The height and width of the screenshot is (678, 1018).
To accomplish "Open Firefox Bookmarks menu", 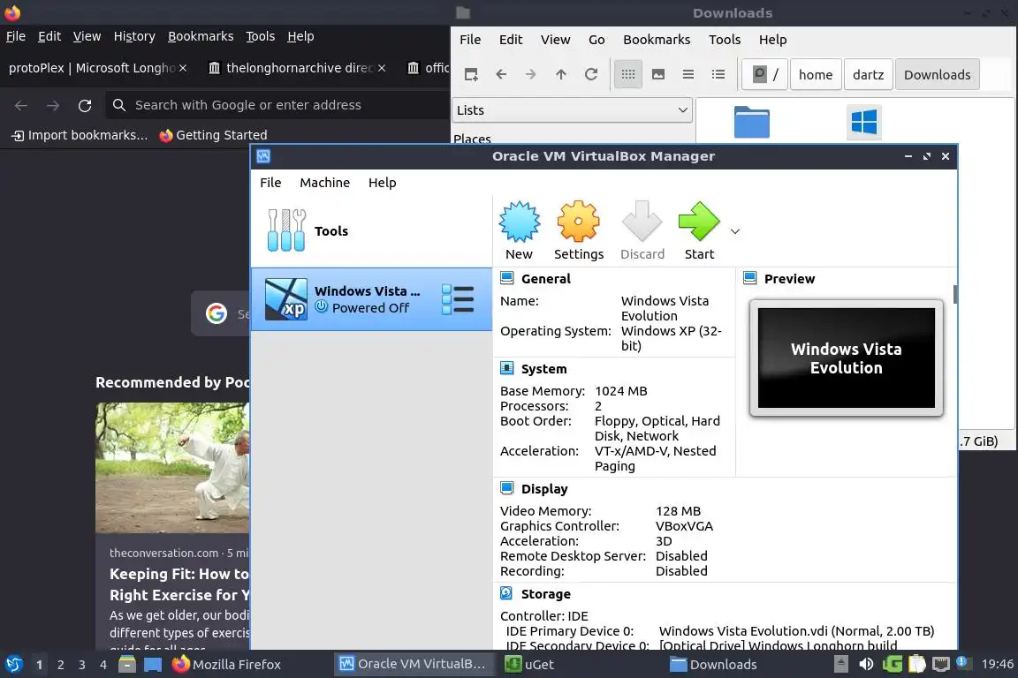I will [x=201, y=36].
